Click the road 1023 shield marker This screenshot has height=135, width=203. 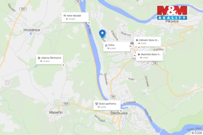pos(66,104)
